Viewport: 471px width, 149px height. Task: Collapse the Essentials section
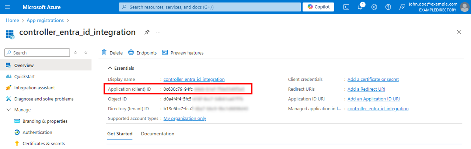point(121,68)
